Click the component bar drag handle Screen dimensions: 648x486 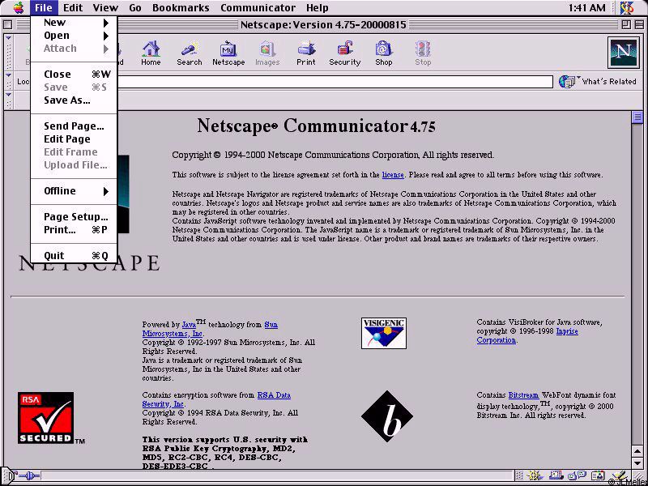(x=519, y=476)
